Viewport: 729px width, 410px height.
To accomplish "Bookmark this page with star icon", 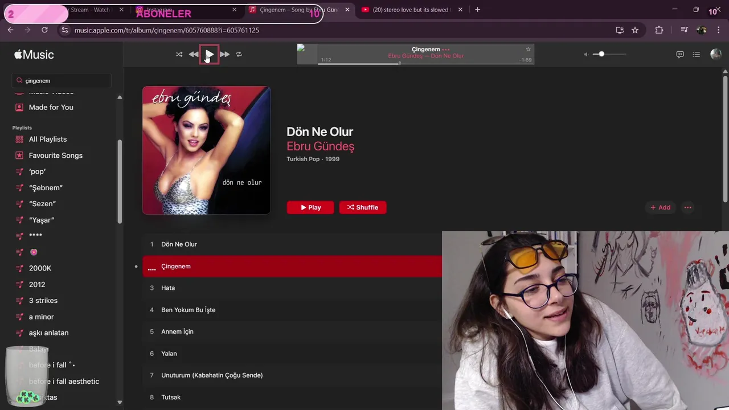I will click(x=635, y=30).
